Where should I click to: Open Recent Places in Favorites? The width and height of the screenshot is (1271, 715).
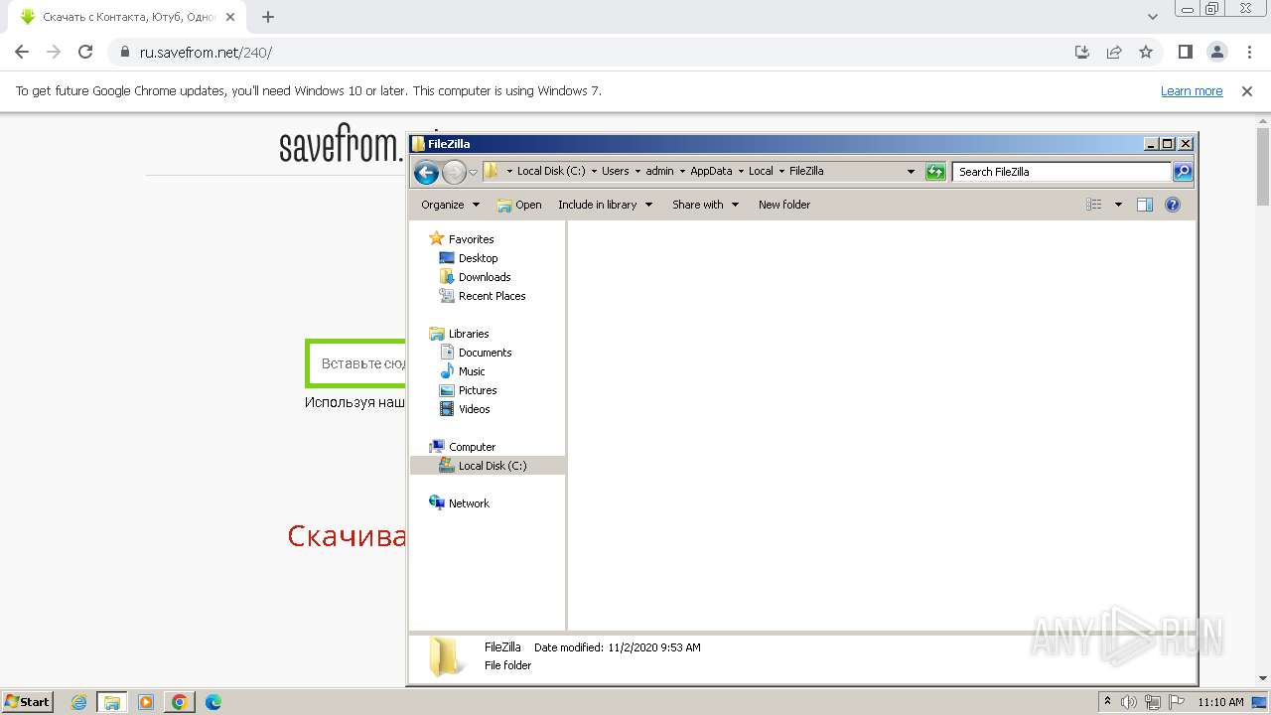(492, 296)
